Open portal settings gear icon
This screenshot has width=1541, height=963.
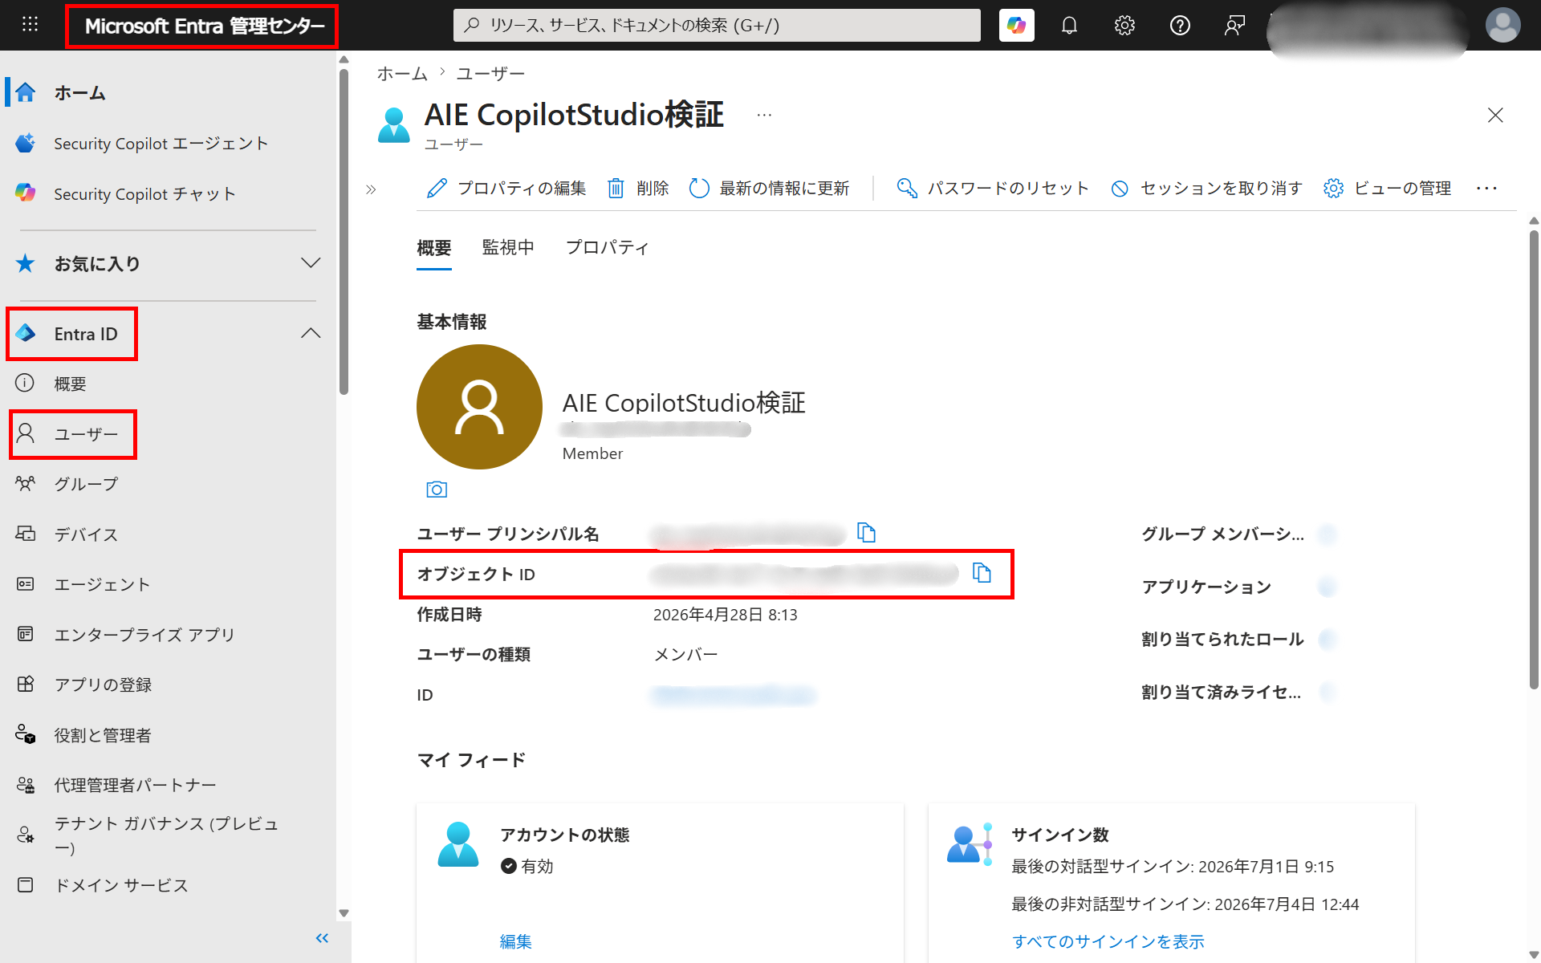pos(1124,26)
